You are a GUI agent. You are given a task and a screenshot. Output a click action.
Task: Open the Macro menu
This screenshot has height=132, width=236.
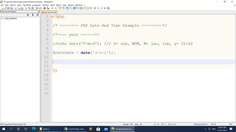coord(59,5)
